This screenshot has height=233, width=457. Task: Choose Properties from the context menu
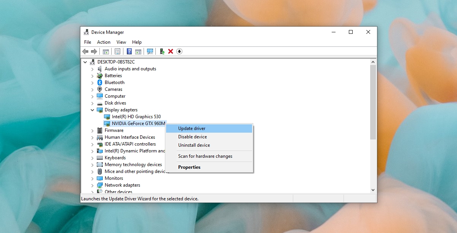(x=209, y=167)
